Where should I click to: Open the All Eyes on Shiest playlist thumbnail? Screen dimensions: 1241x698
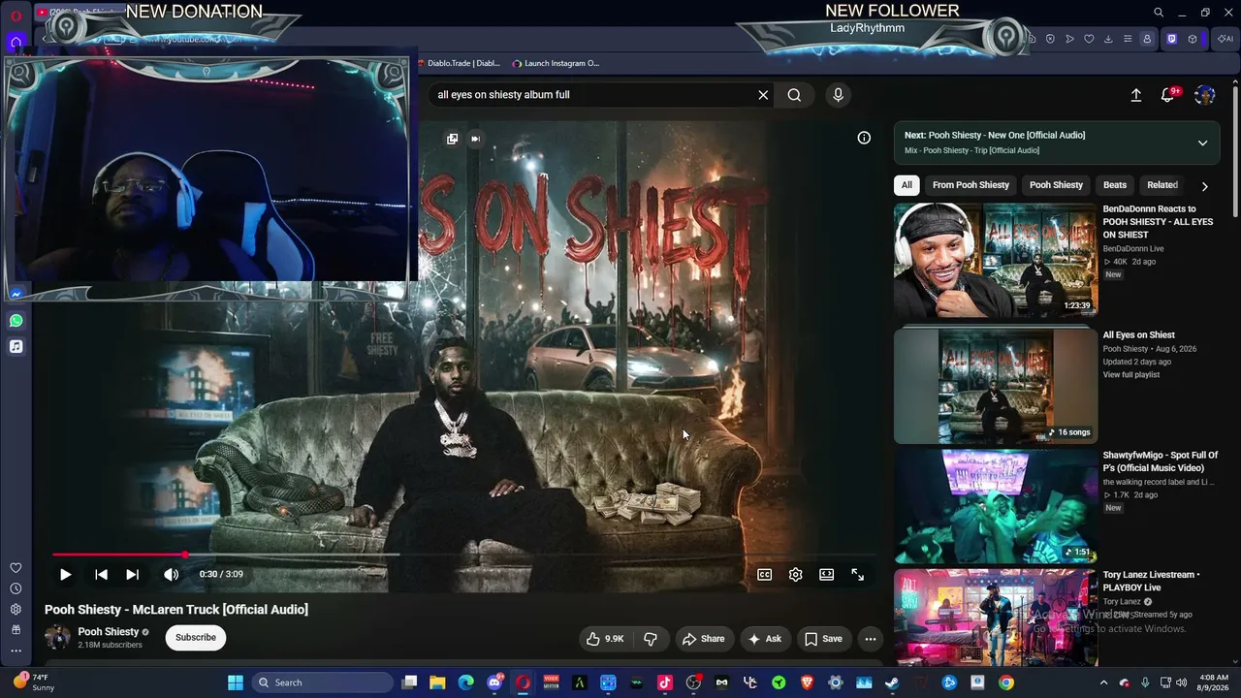tap(996, 386)
